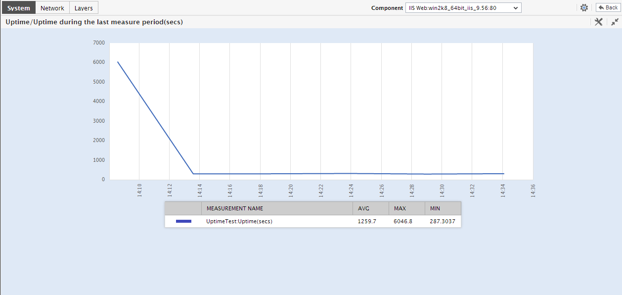Click the MIN column header

[x=443, y=208]
